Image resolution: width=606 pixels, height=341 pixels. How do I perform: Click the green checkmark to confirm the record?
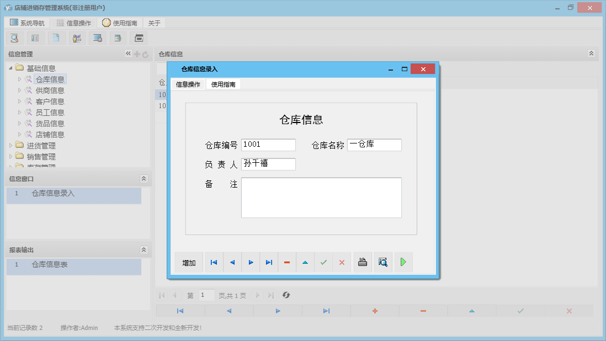(323, 262)
